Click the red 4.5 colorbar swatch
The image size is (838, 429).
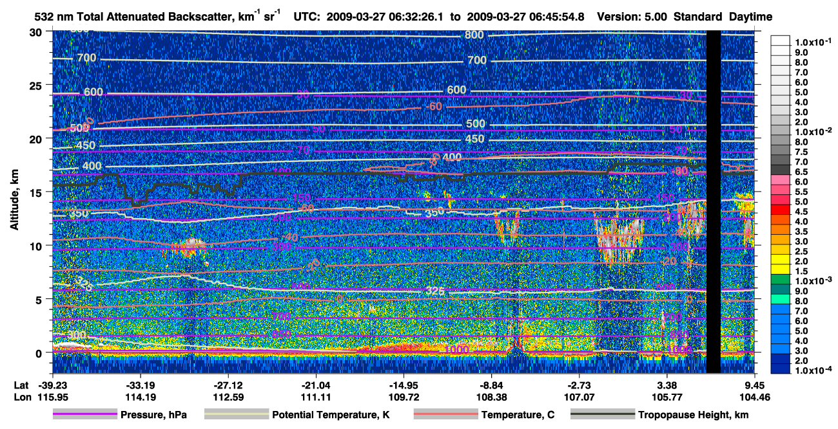click(x=780, y=210)
